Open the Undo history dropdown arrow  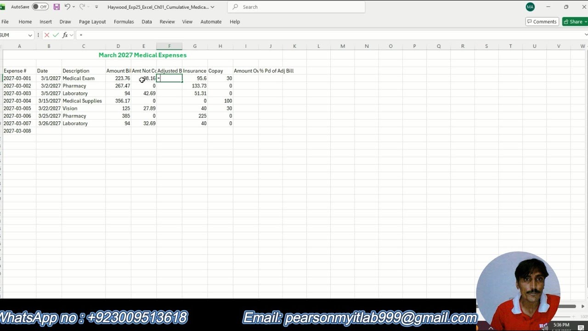(x=73, y=7)
